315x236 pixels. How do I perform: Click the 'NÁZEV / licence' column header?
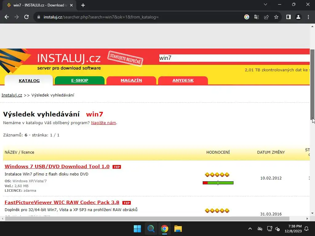(x=19, y=152)
